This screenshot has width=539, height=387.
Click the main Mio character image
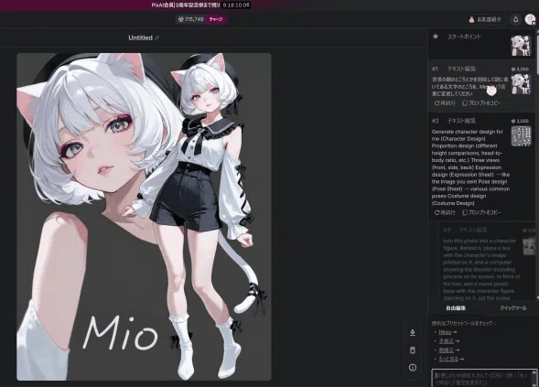(x=144, y=217)
